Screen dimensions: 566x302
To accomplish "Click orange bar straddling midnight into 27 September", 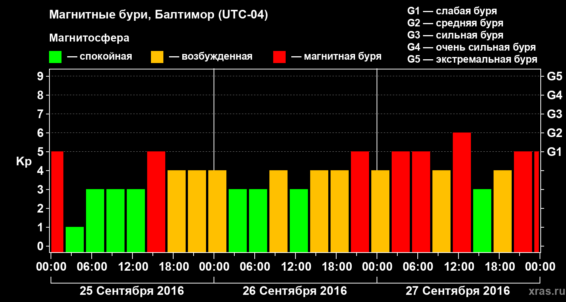I will (x=380, y=211).
